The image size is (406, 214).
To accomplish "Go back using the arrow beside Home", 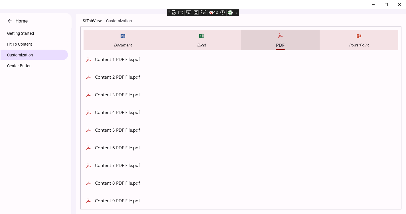I will tap(10, 21).
